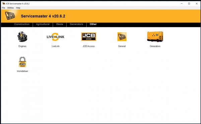
Task: Select the General JCB logo icon
Action: pyautogui.click(x=122, y=37)
